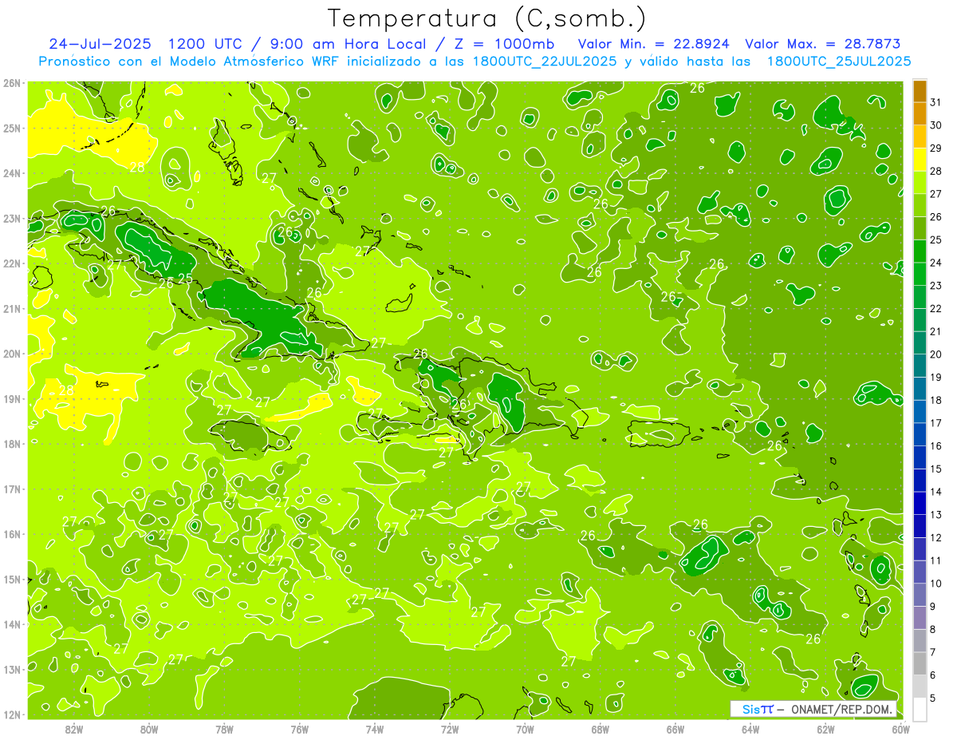Click legend value 25 on color scale
The width and height of the screenshot is (957, 740).
pos(936,239)
